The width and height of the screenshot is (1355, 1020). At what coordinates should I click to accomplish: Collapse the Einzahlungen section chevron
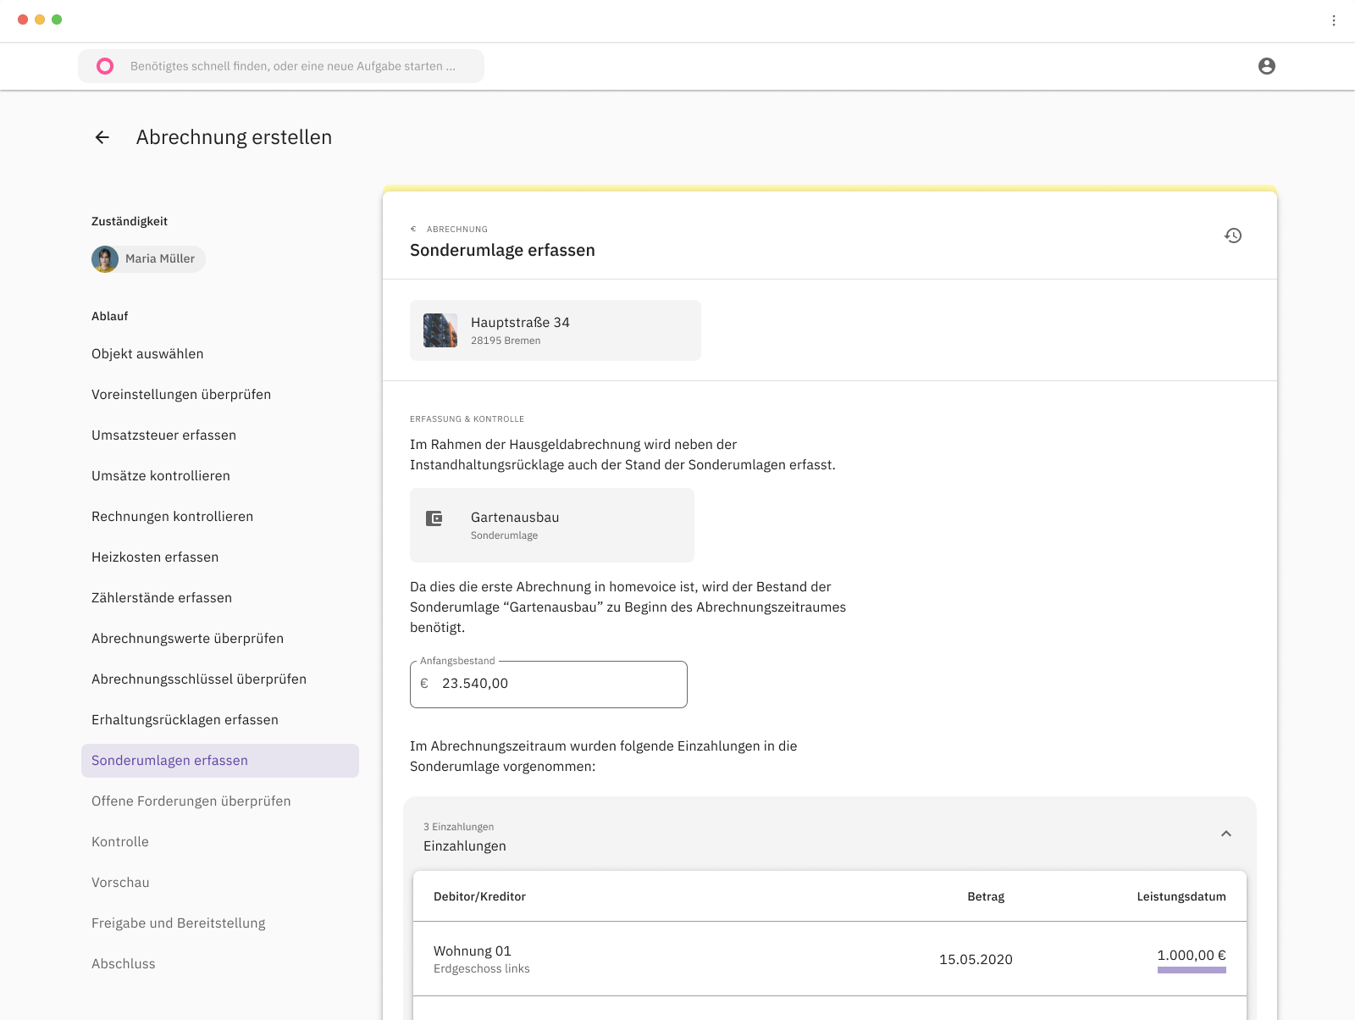coord(1225,834)
